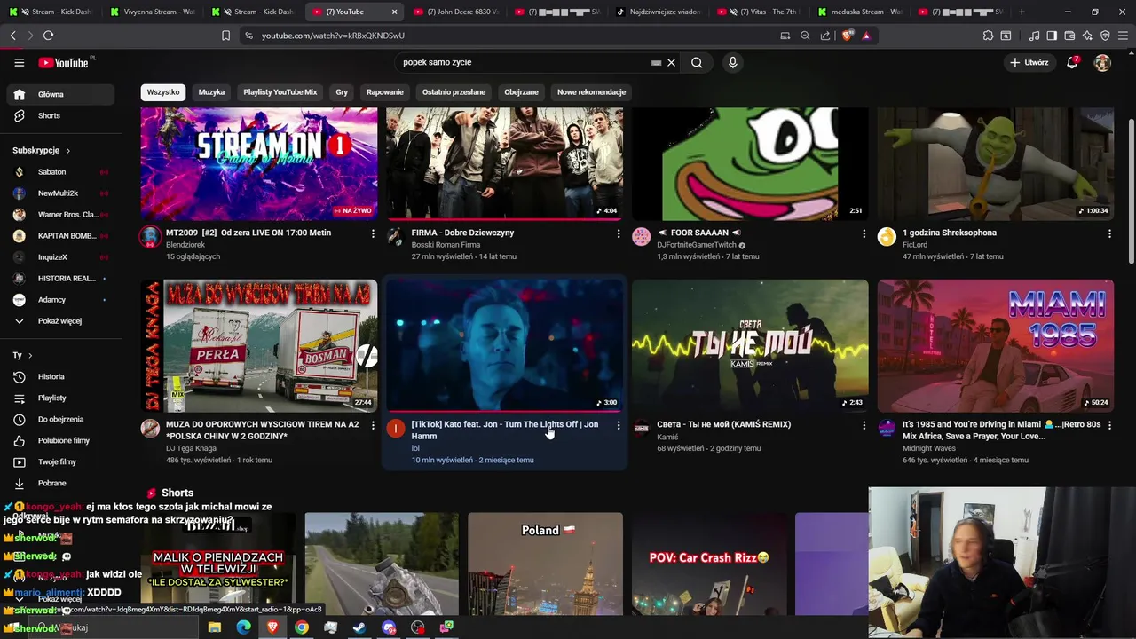Open the Leo AI sparkle icon
Screen dimensions: 1136x639
point(1087,35)
